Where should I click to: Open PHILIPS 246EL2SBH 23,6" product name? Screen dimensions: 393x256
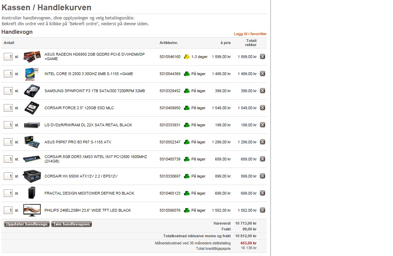click(88, 210)
